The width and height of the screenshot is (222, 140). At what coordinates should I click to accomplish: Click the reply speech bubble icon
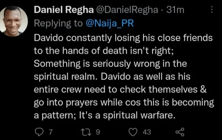39,132
